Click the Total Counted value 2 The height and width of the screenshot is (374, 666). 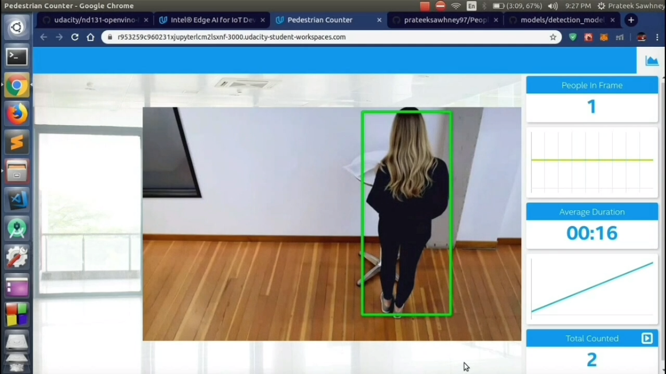point(592,360)
